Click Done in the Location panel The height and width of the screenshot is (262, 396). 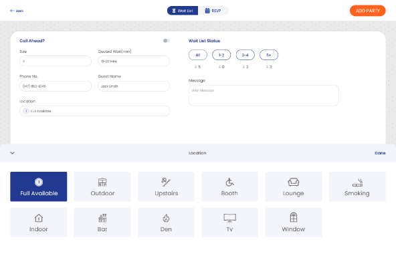tap(380, 153)
